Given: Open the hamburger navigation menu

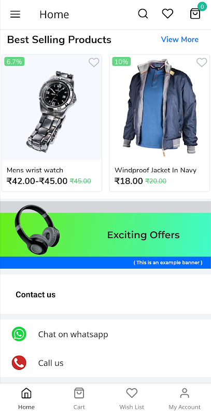Looking at the screenshot, I should [16, 14].
